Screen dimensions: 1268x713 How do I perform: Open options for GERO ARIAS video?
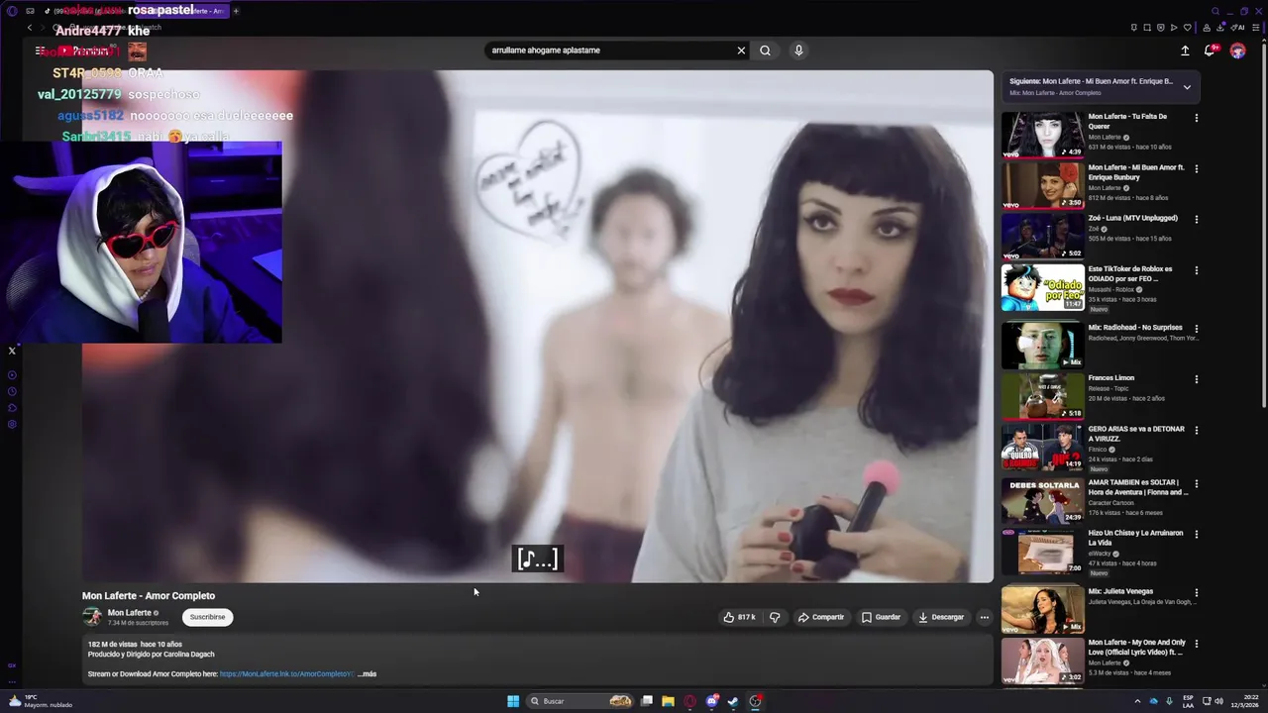click(1196, 431)
